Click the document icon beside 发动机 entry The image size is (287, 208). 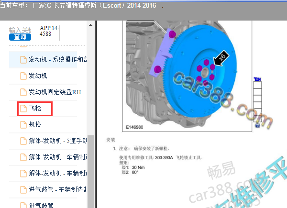coord(23,76)
